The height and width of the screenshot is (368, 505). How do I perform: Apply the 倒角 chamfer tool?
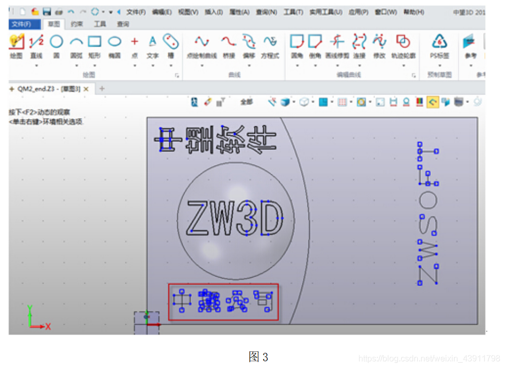pyautogui.click(x=315, y=46)
